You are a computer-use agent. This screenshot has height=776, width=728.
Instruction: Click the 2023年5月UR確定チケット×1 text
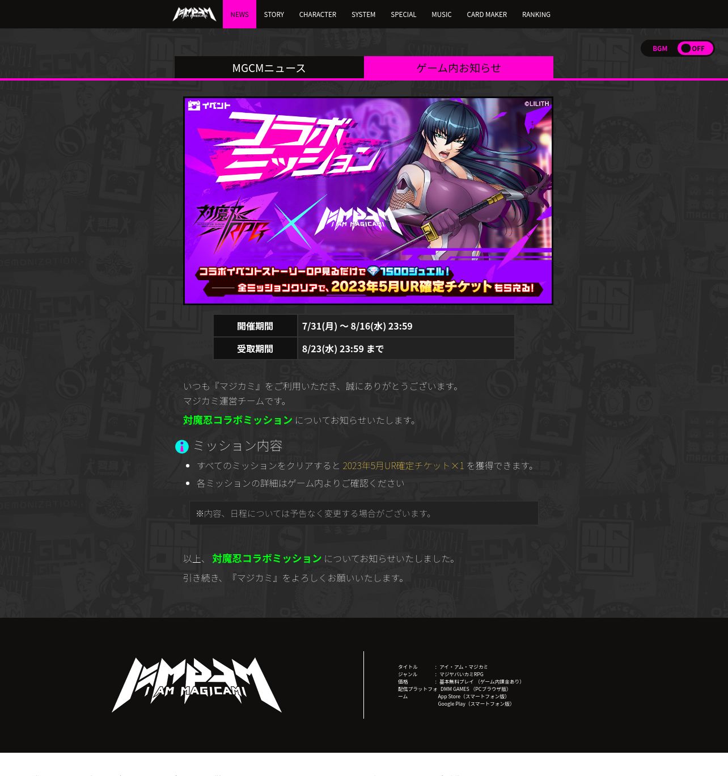pos(403,466)
